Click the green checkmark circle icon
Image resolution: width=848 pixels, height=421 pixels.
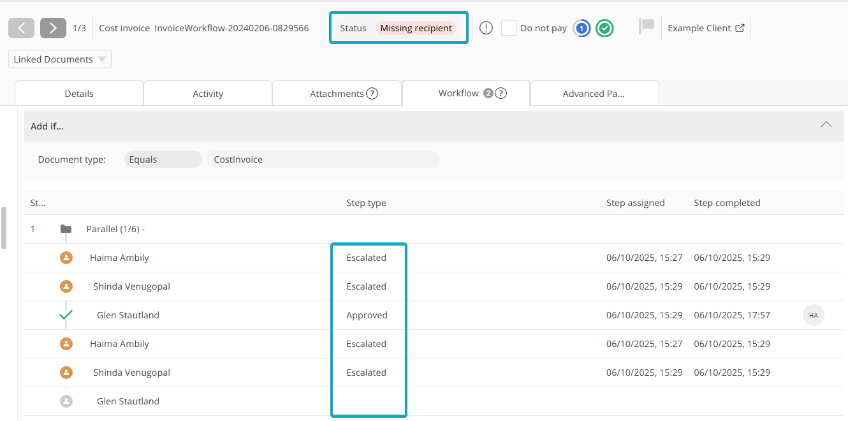(604, 28)
